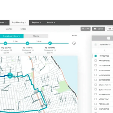Click the Add button
The width and height of the screenshot is (113, 113).
[x=85, y=29]
